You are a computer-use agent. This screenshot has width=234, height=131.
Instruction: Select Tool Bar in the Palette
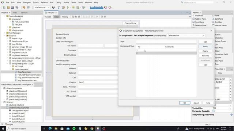point(217,22)
